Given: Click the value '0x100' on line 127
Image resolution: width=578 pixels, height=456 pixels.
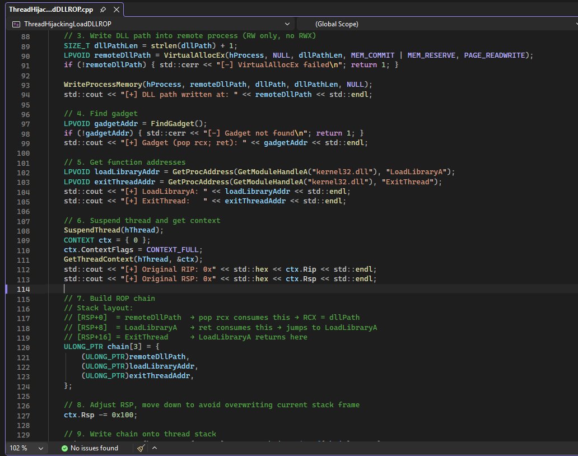Looking at the screenshot, I should 123,415.
